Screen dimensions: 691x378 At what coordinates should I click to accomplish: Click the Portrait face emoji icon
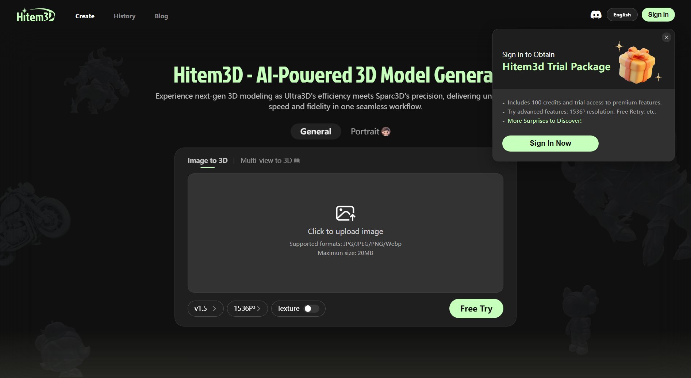386,131
